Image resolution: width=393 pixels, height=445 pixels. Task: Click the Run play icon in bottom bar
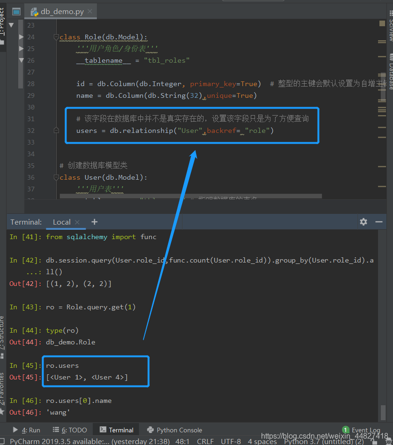click(15, 430)
